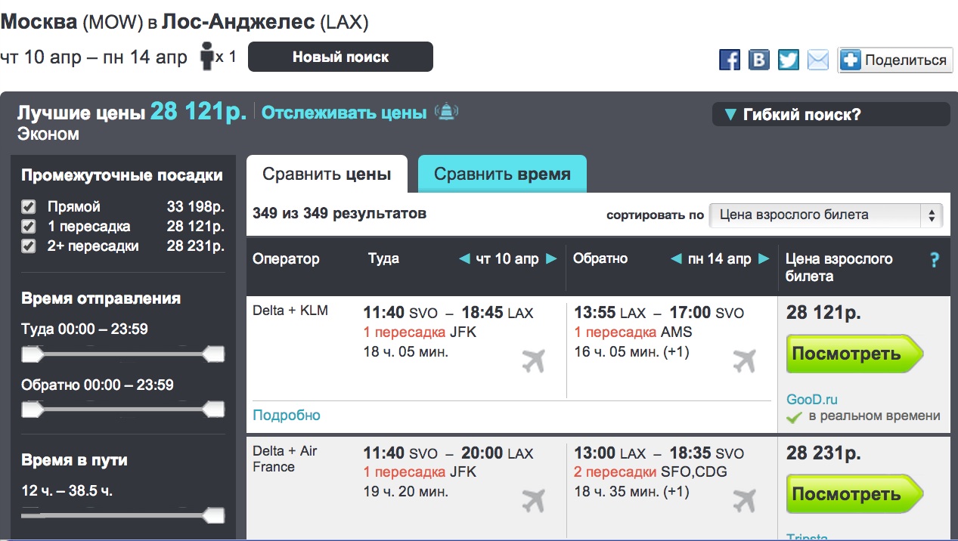This screenshot has height=541, width=958.
Task: Share results via Twitter icon
Action: coord(788,60)
